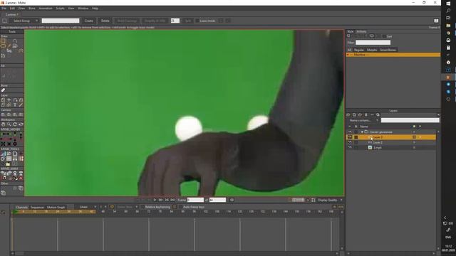Select the Morphs actions filter tab

(x=372, y=50)
